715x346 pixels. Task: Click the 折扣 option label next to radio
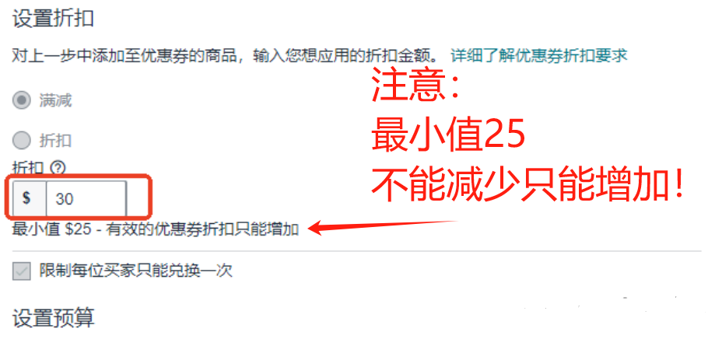tap(56, 141)
